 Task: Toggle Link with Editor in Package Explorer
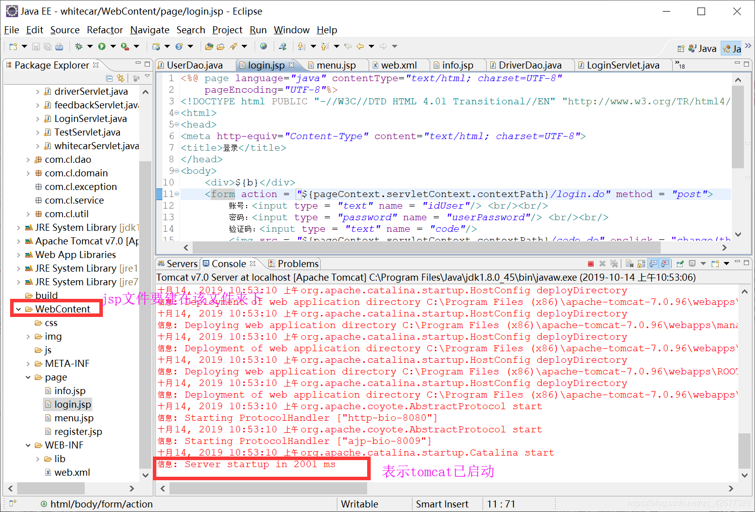pos(121,78)
